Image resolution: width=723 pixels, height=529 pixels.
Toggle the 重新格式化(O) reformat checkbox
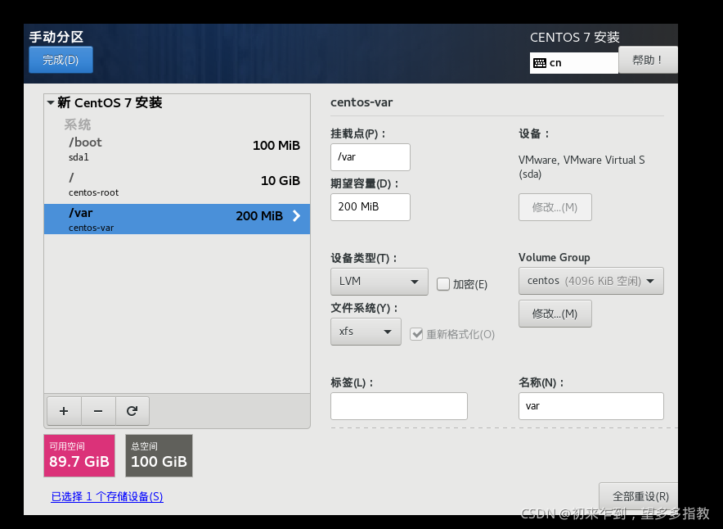(416, 334)
